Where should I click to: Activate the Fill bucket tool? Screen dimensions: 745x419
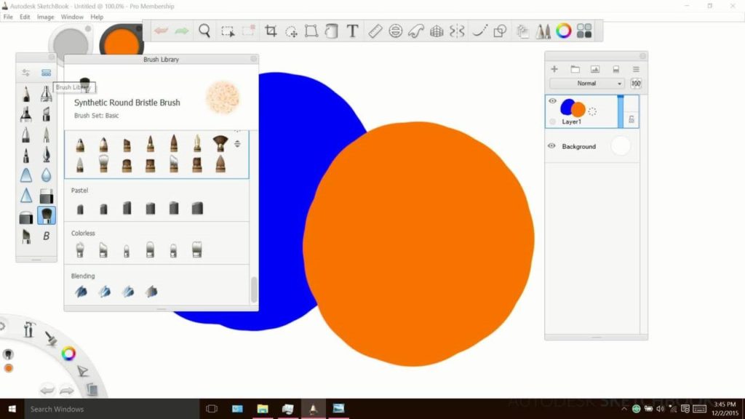(x=332, y=31)
